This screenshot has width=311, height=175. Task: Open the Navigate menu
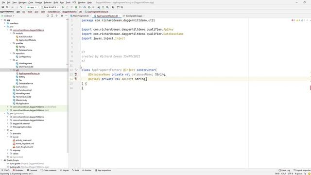[22, 2]
